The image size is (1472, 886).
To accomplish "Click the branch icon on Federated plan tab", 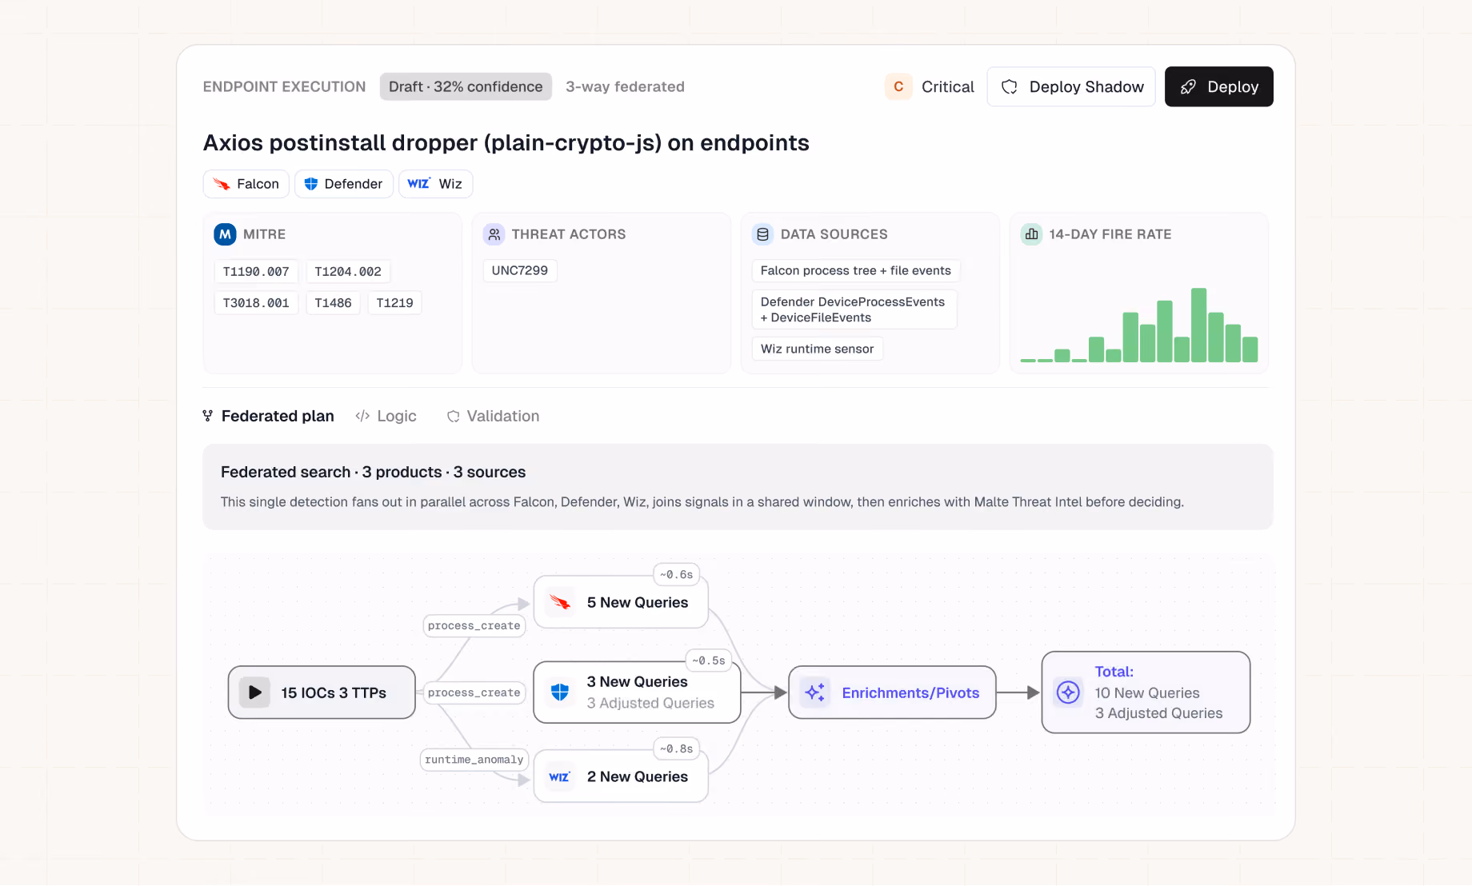I will 208,416.
